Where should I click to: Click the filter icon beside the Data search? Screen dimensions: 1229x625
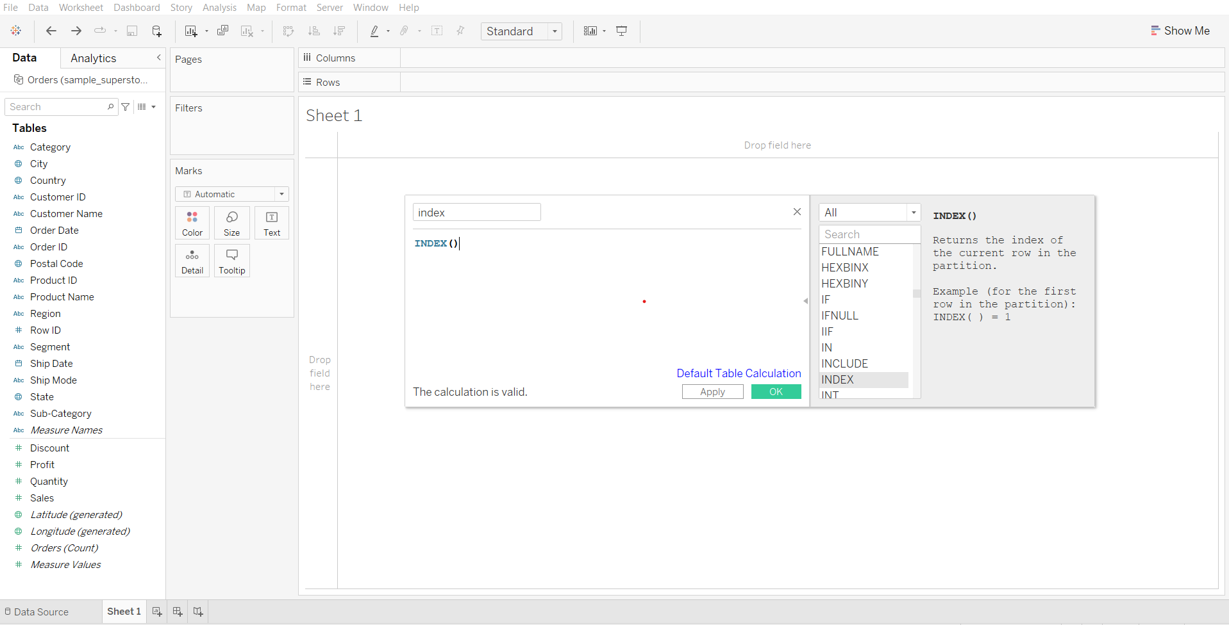126,107
